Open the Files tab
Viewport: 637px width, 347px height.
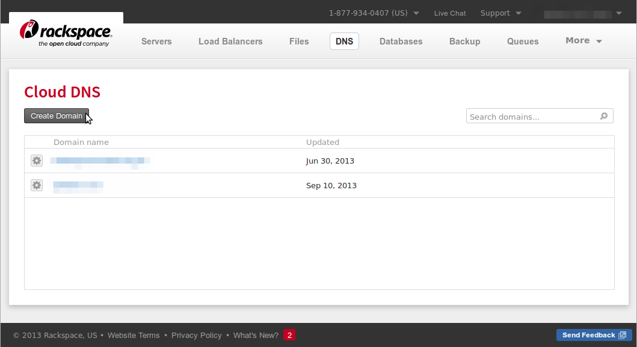tap(299, 41)
